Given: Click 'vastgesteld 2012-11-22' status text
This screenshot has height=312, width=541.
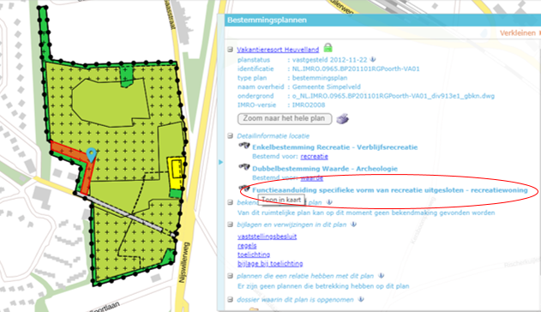Looking at the screenshot, I should click(x=329, y=59).
